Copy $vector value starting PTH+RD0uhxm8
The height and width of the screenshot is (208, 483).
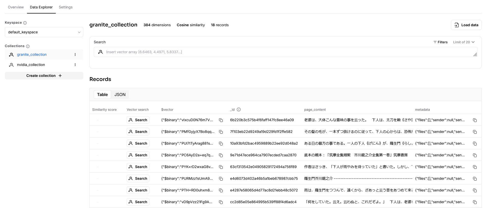(221, 190)
